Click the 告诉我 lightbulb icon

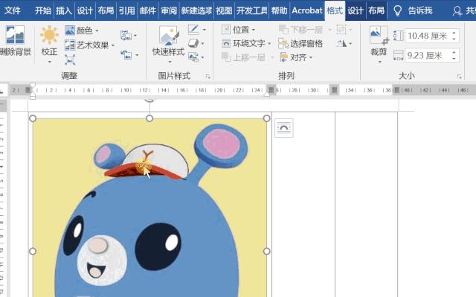tap(397, 10)
